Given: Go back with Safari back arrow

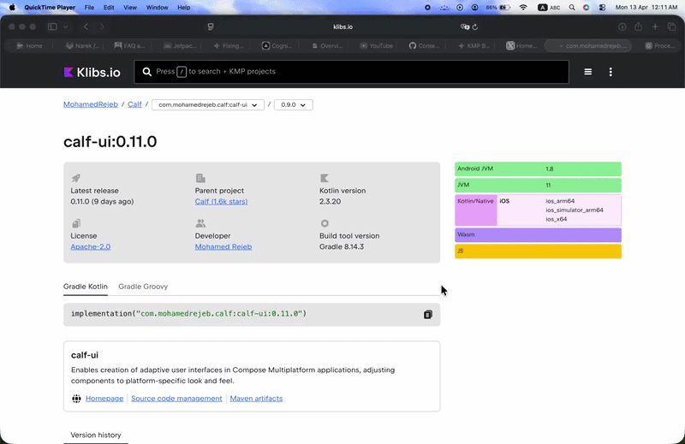Looking at the screenshot, I should 86,27.
